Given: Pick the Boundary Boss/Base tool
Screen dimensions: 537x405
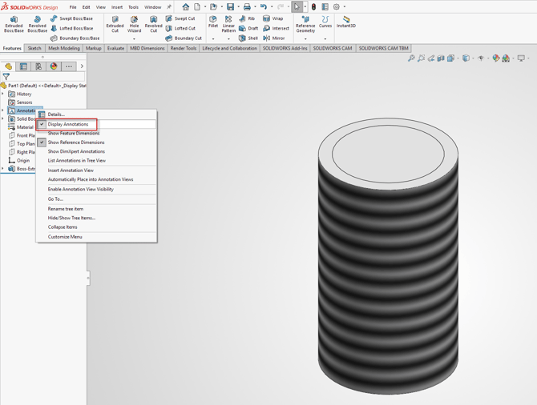Looking at the screenshot, I should coord(75,38).
